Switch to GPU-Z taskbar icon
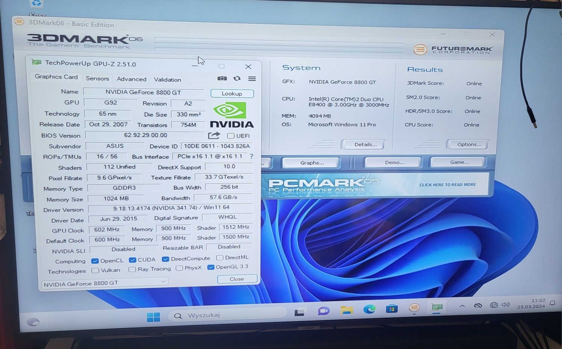This screenshot has width=562, height=349. coord(437,308)
